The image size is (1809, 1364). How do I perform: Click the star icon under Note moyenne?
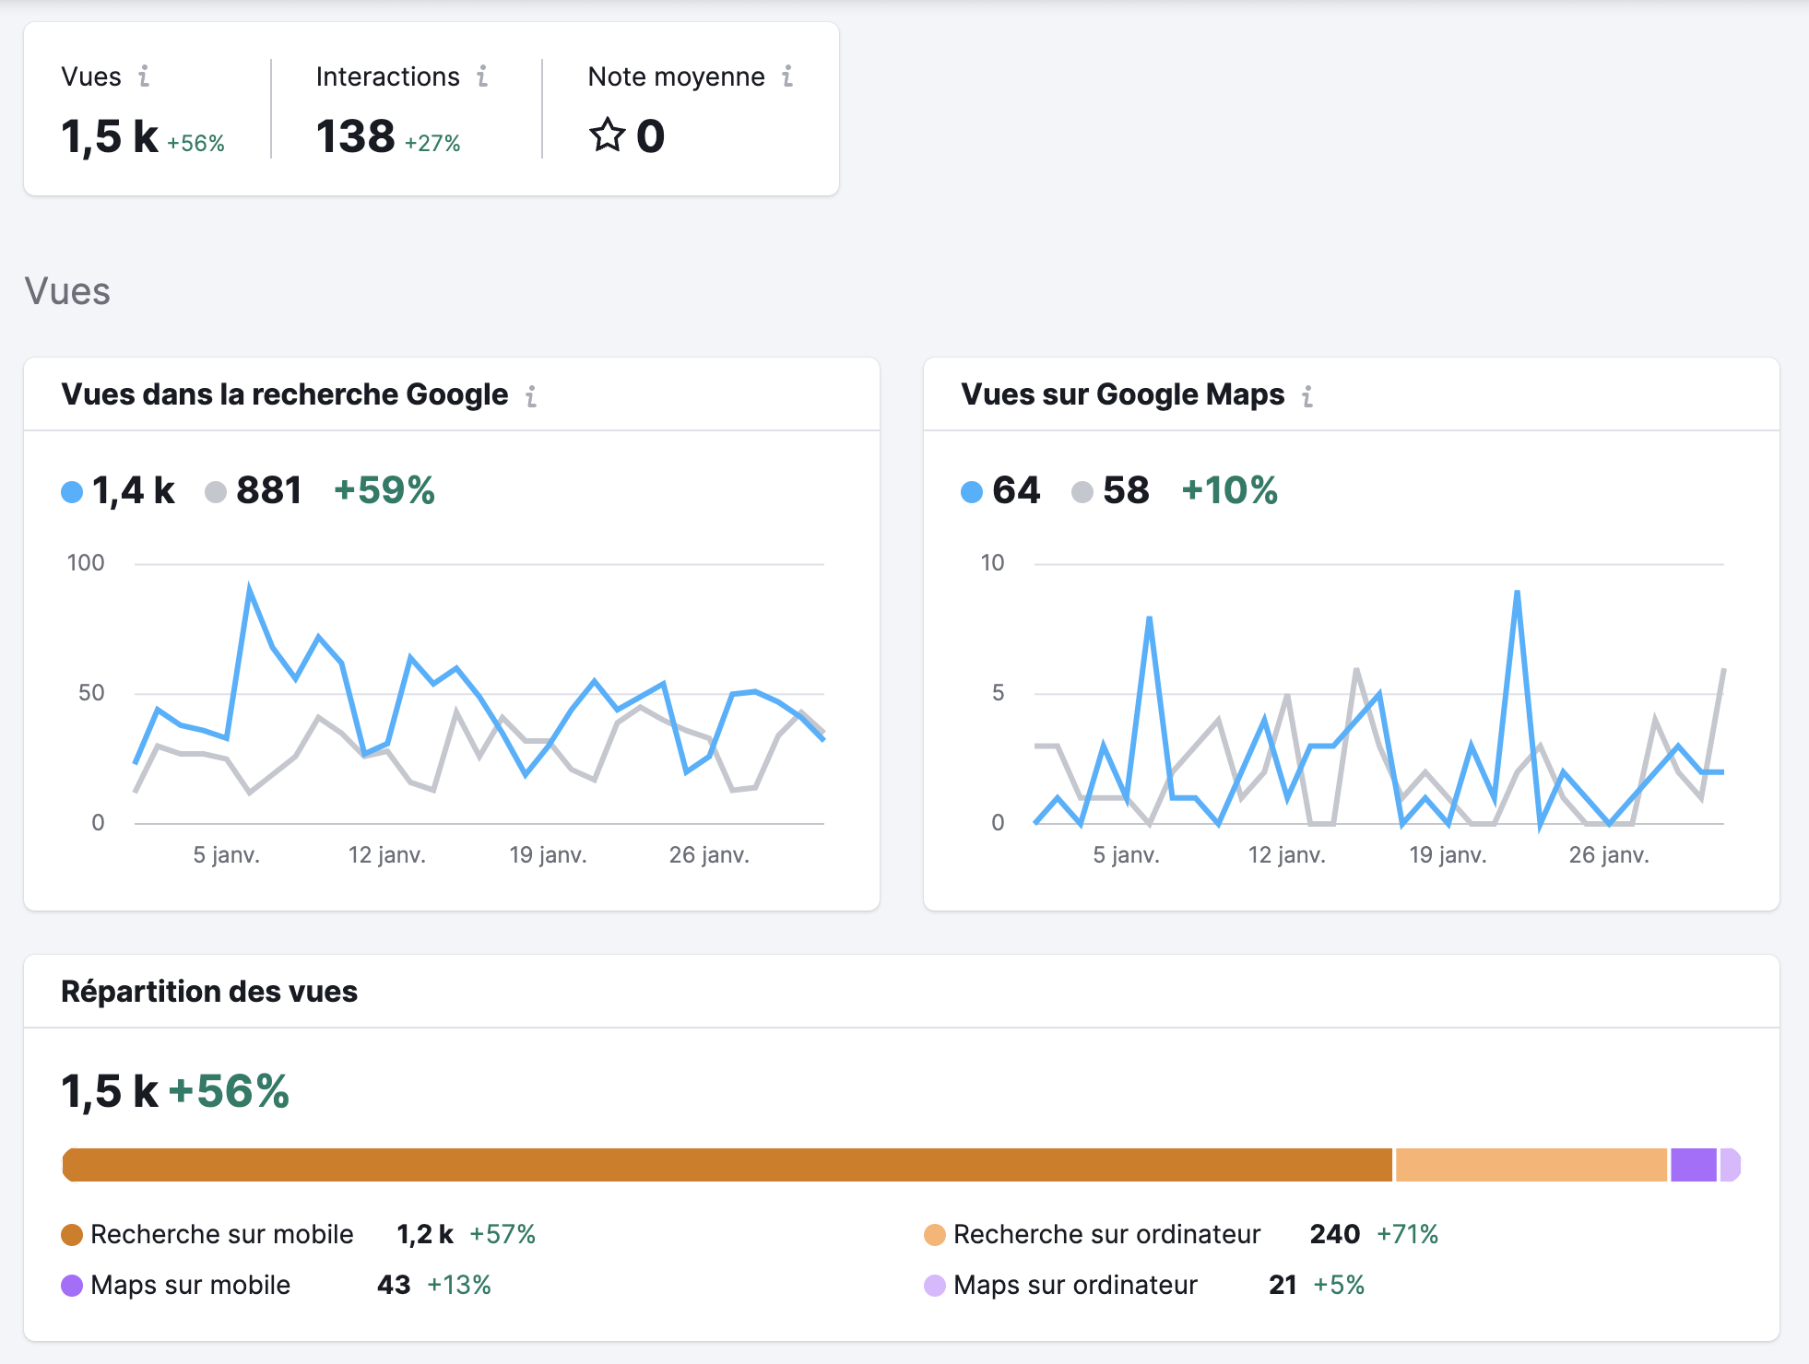tap(608, 135)
